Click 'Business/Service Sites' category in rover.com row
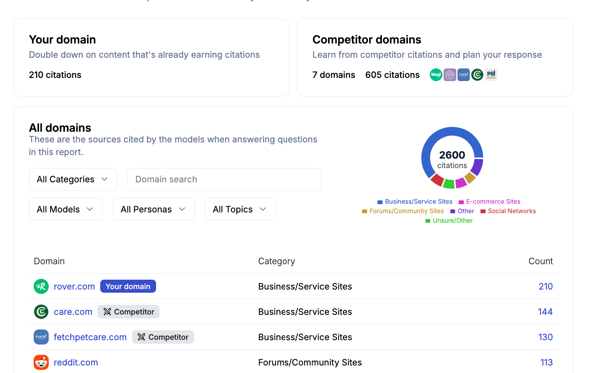 coord(305,286)
